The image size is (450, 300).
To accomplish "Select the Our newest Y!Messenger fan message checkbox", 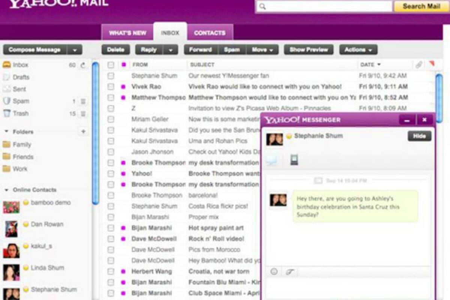I will [111, 76].
